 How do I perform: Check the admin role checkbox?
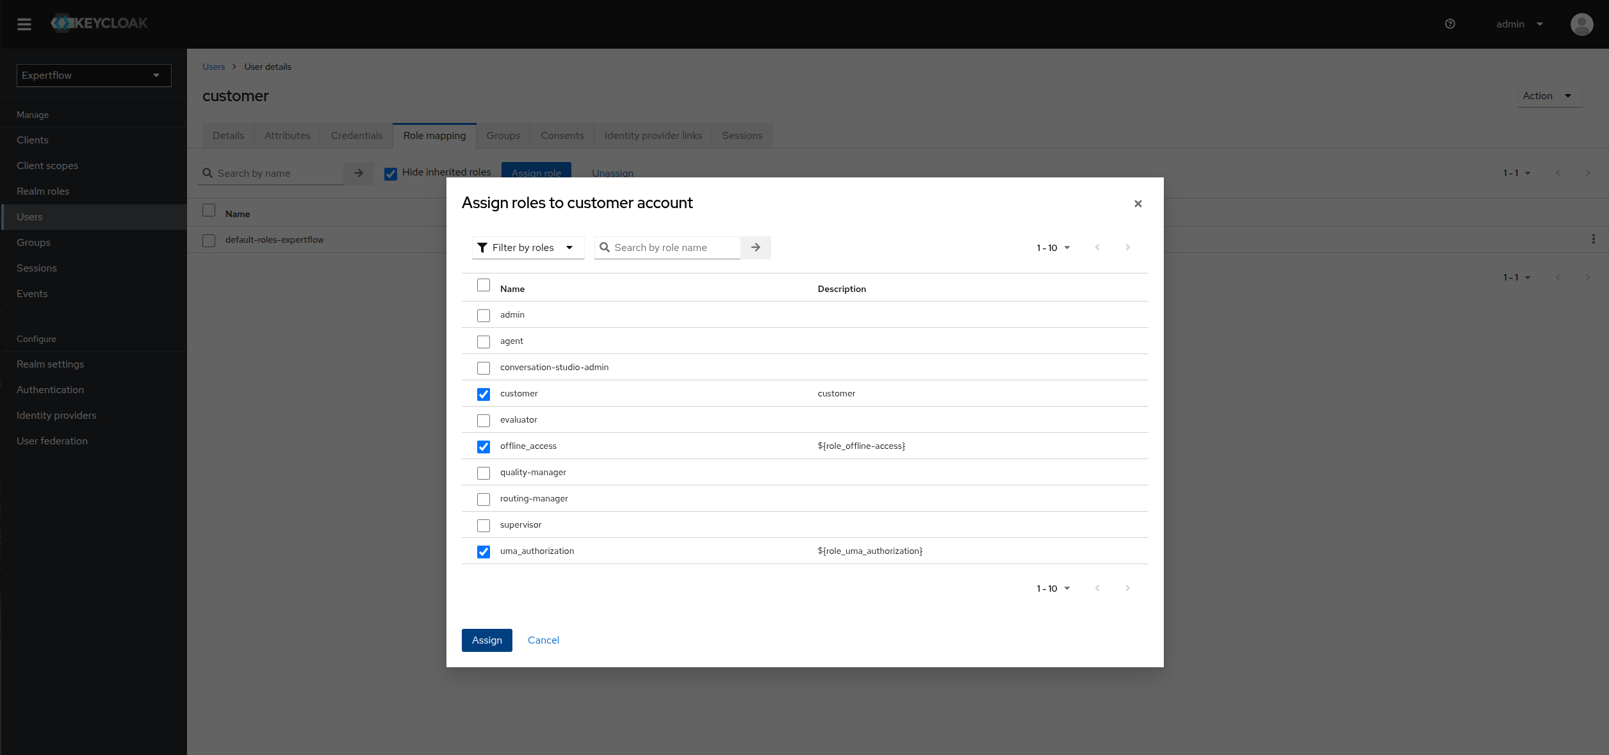pyautogui.click(x=484, y=316)
